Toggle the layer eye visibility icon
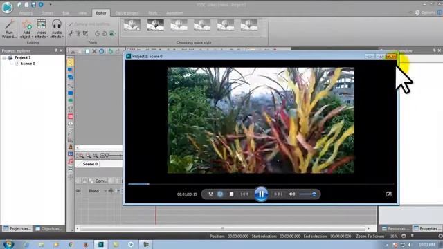This screenshot has width=443, height=249. (78, 191)
